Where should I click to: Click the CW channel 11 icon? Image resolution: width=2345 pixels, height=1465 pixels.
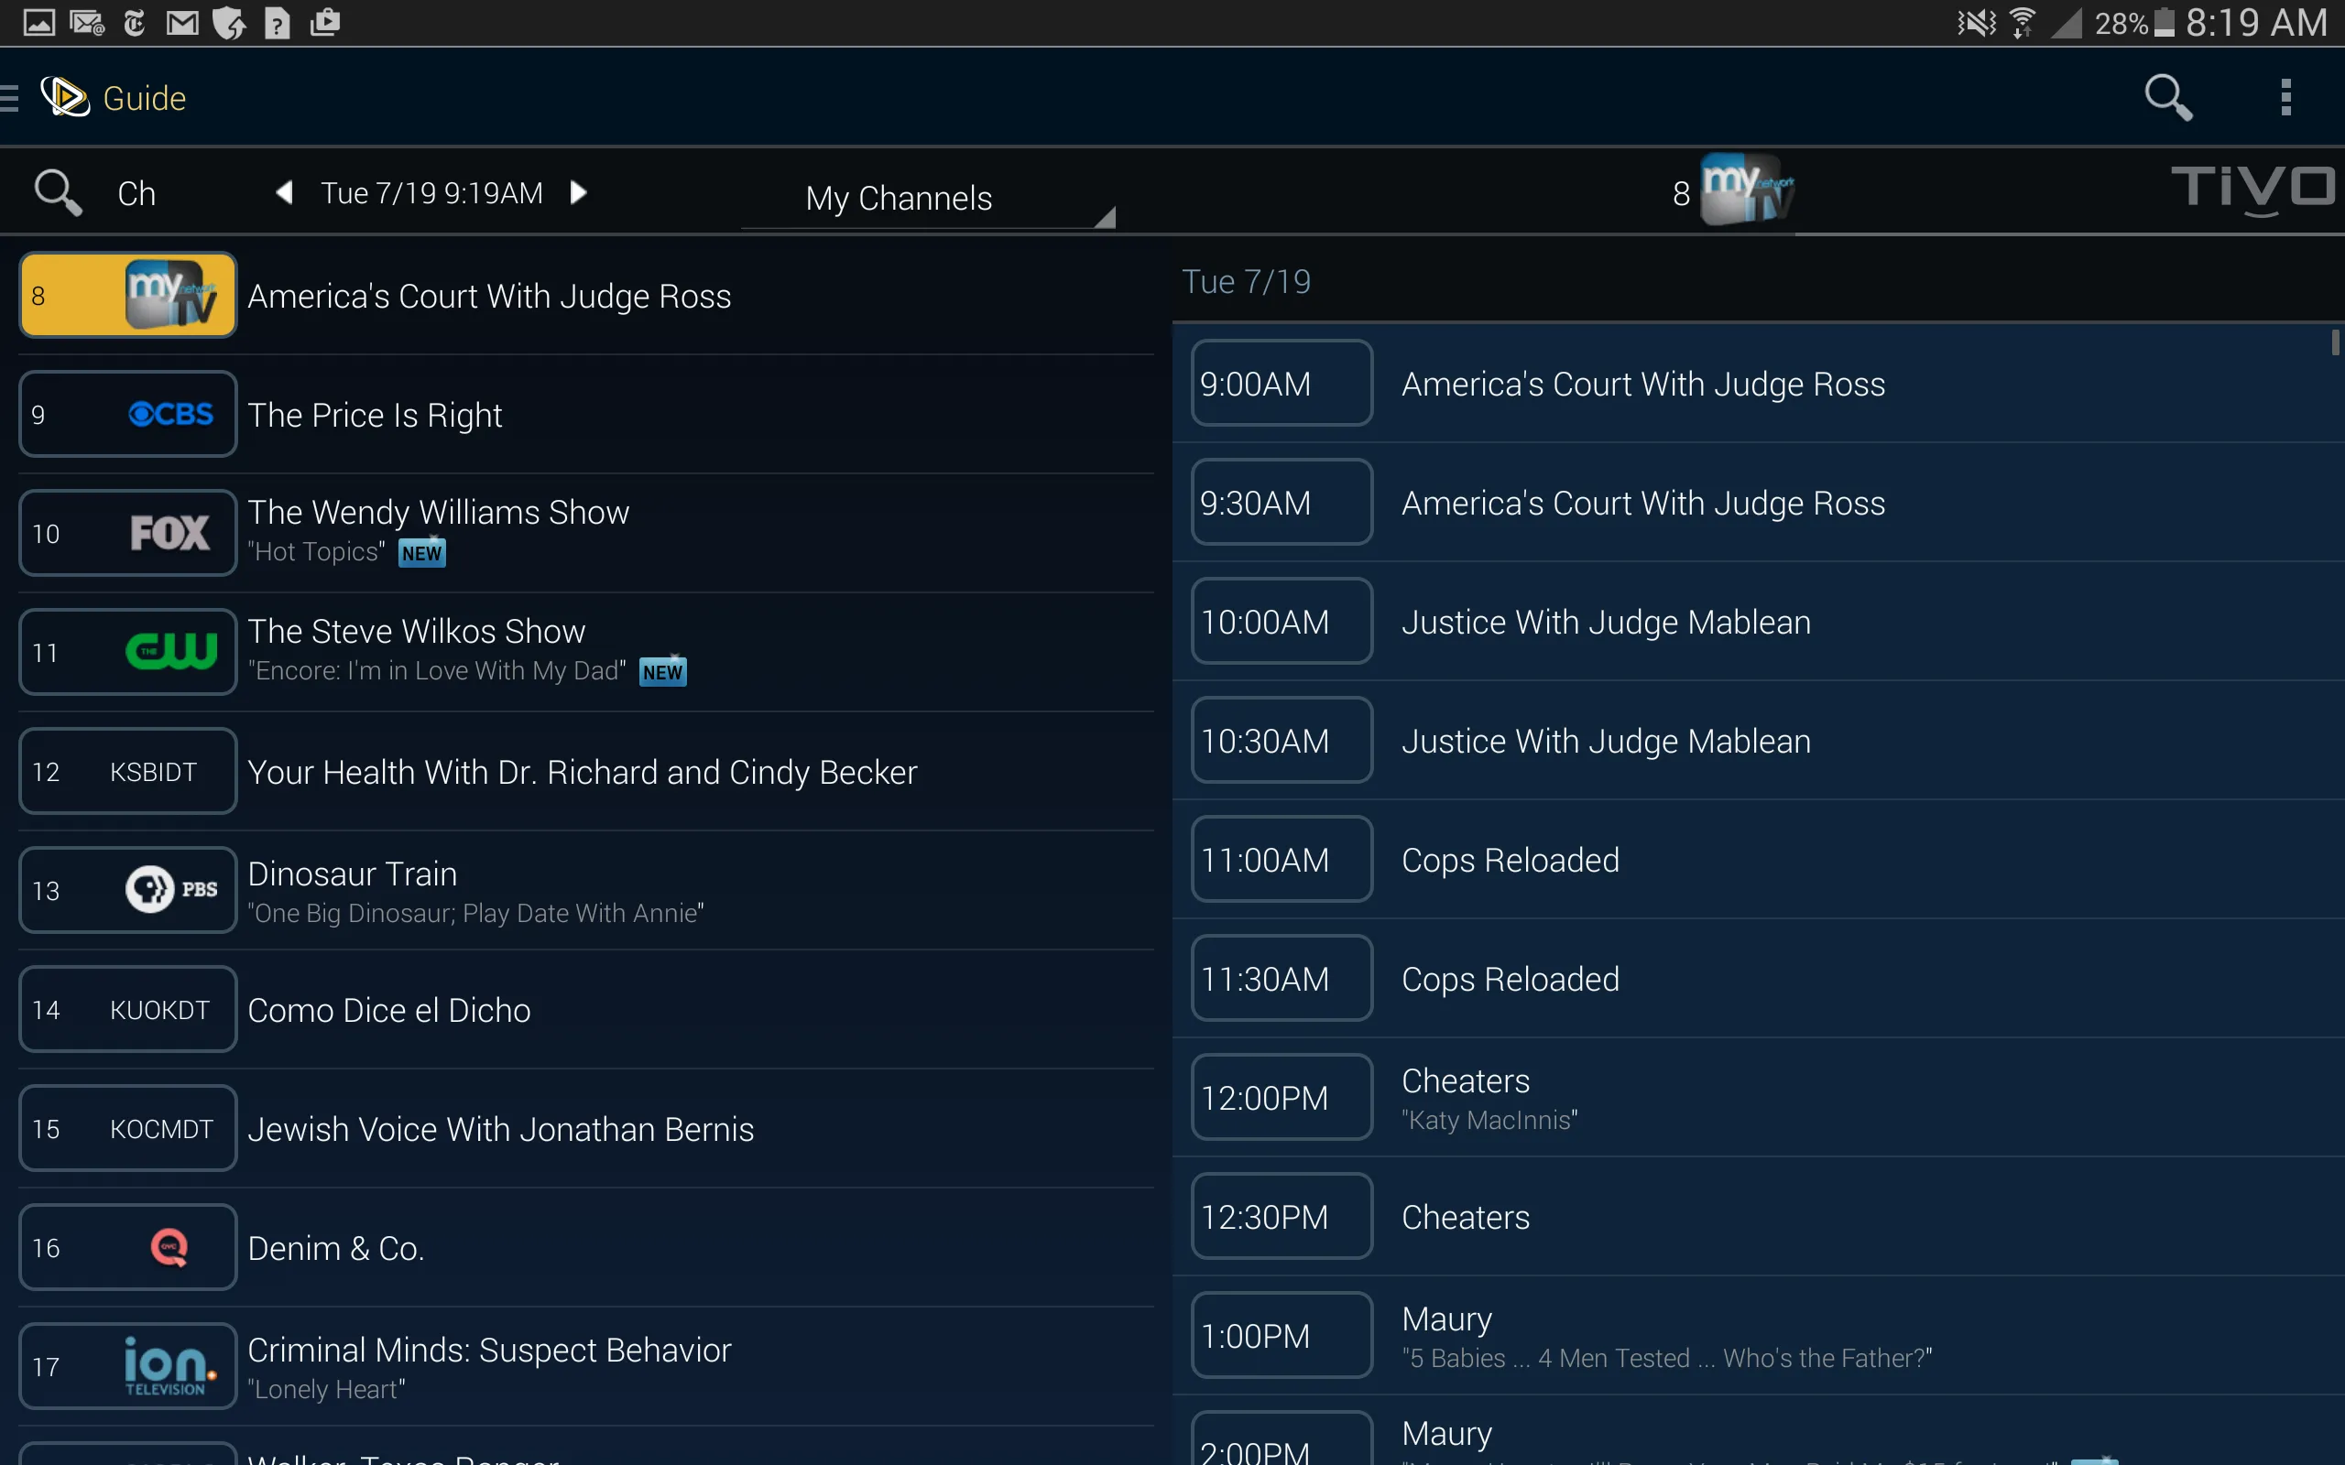tap(167, 652)
